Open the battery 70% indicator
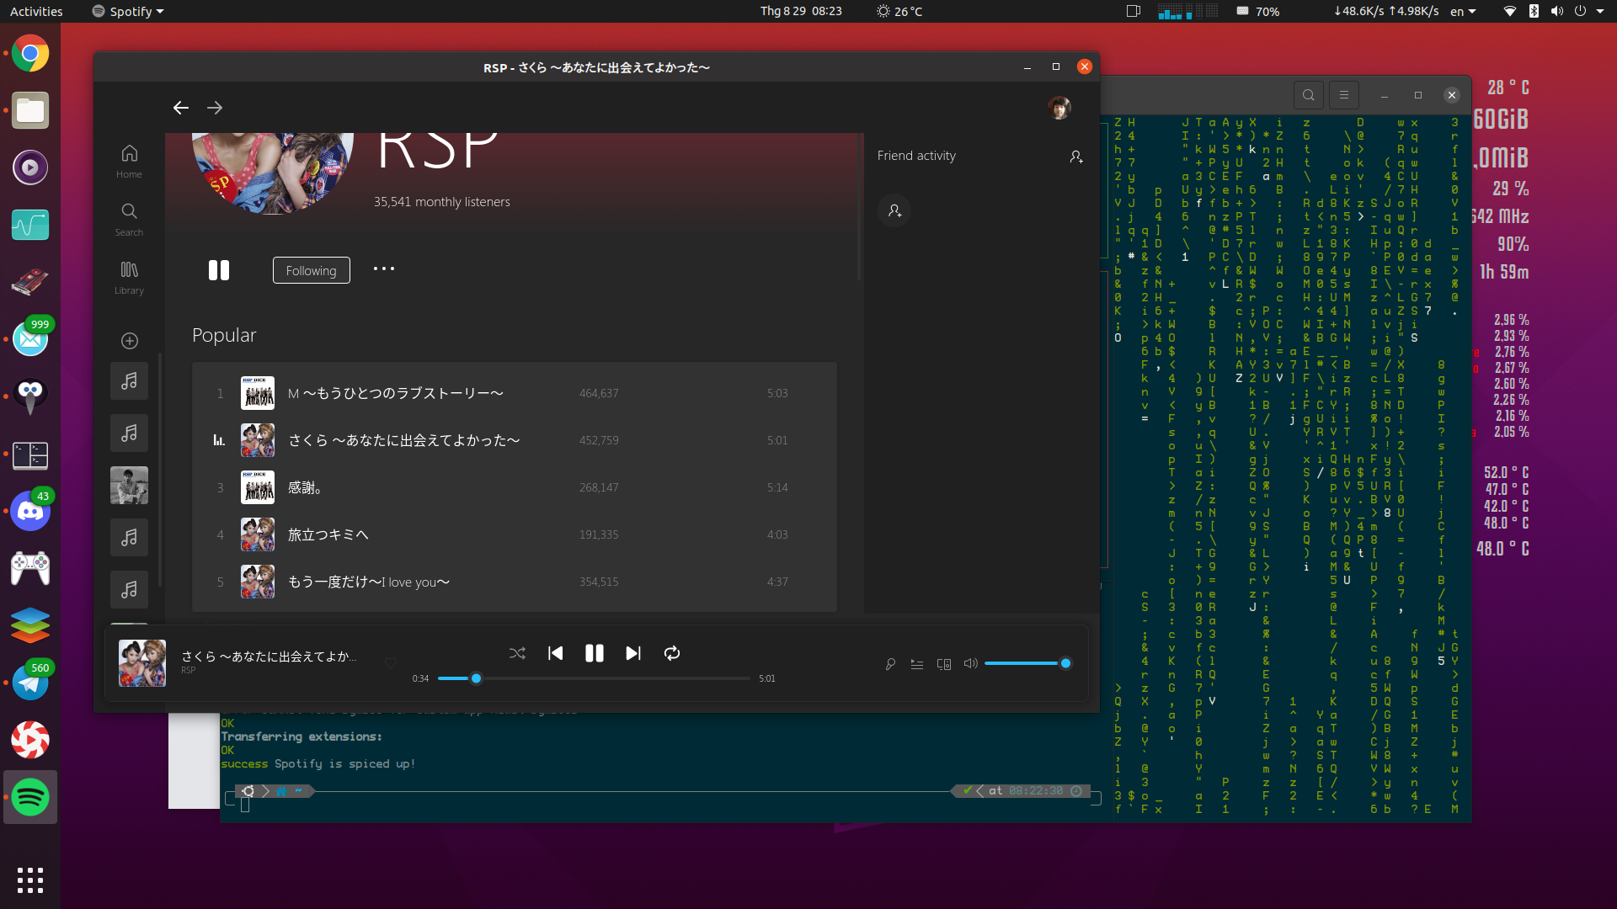 [x=1258, y=11]
